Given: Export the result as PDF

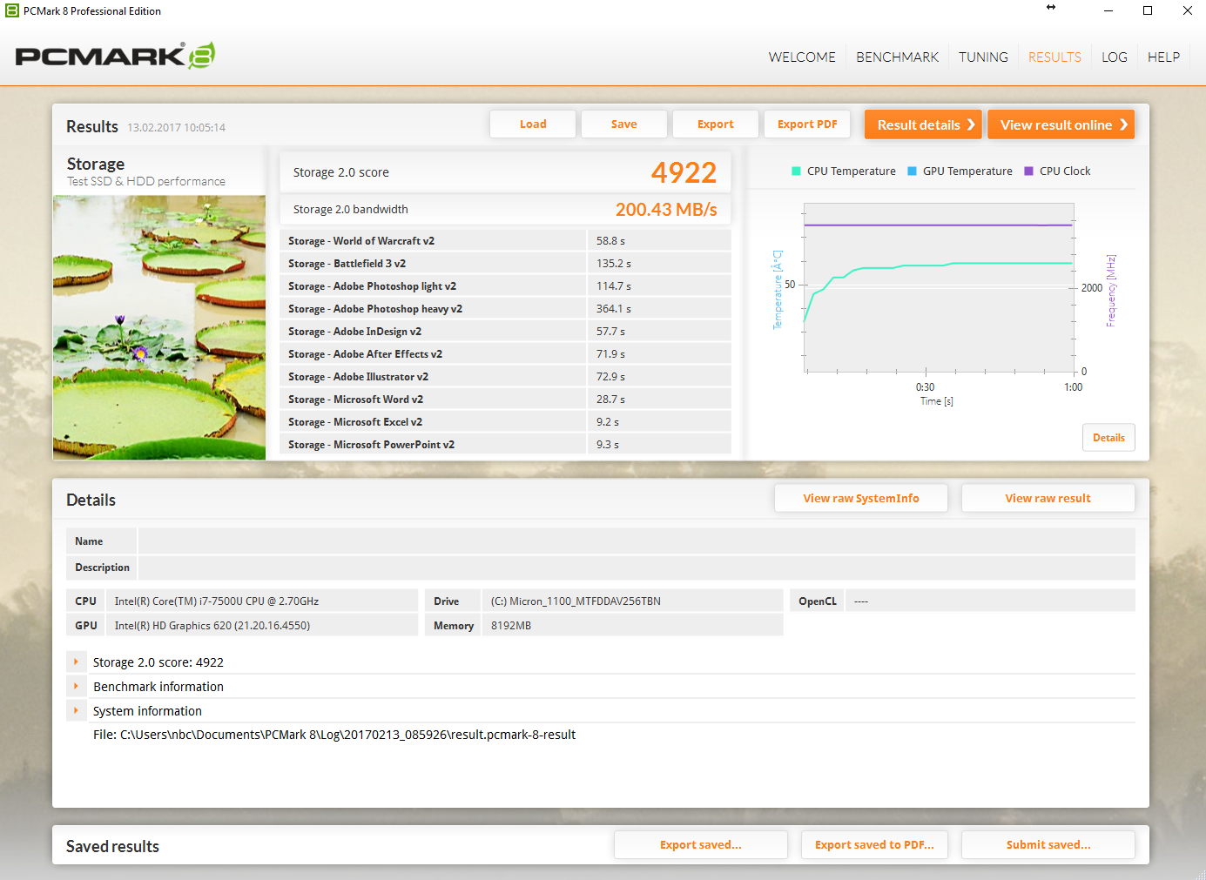Looking at the screenshot, I should pyautogui.click(x=807, y=124).
